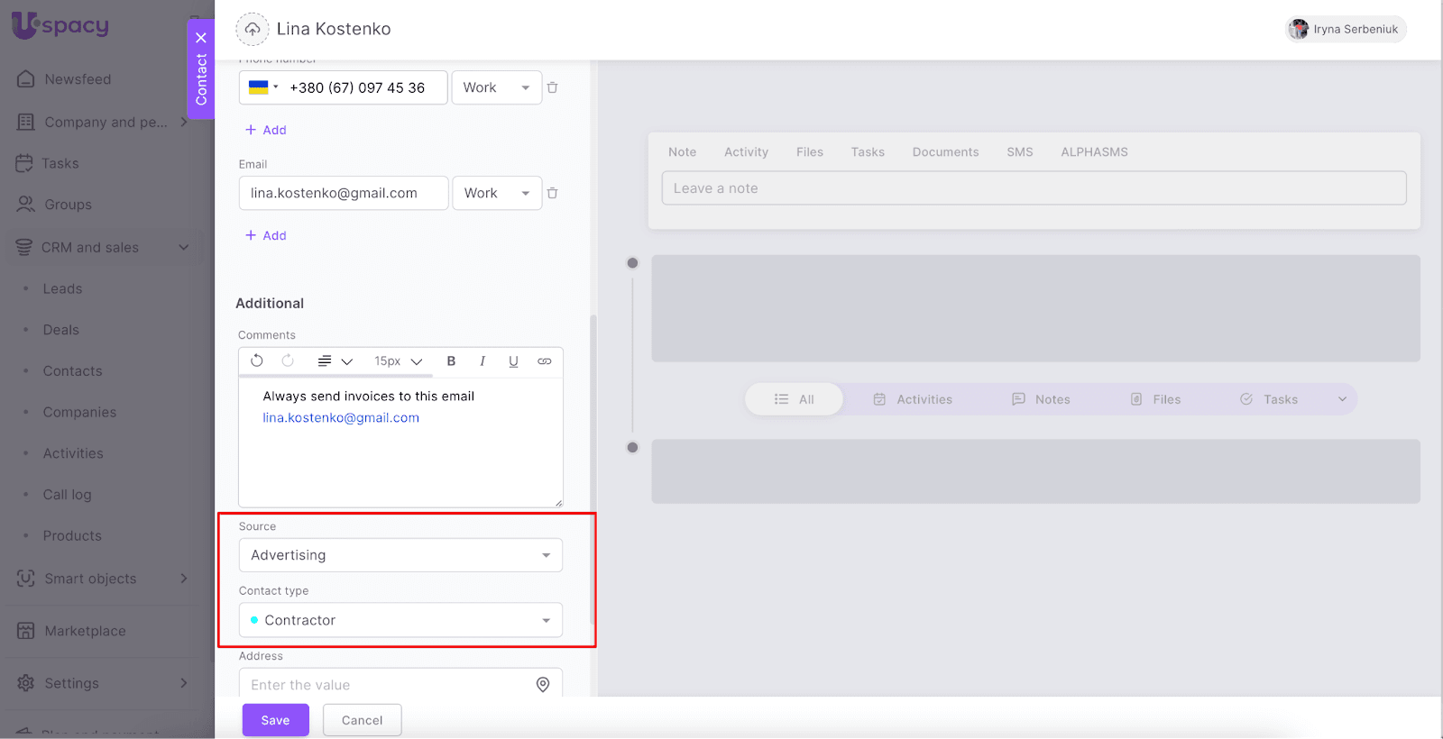Click the Cancel button
Image resolution: width=1443 pixels, height=739 pixels.
[x=362, y=720]
